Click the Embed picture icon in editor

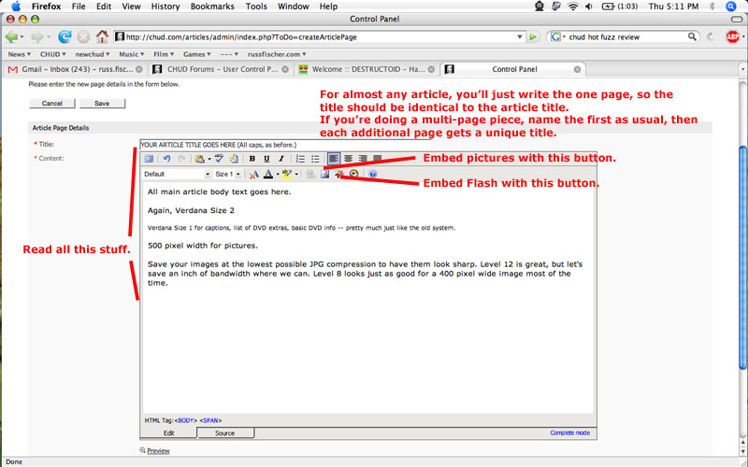pyautogui.click(x=324, y=174)
